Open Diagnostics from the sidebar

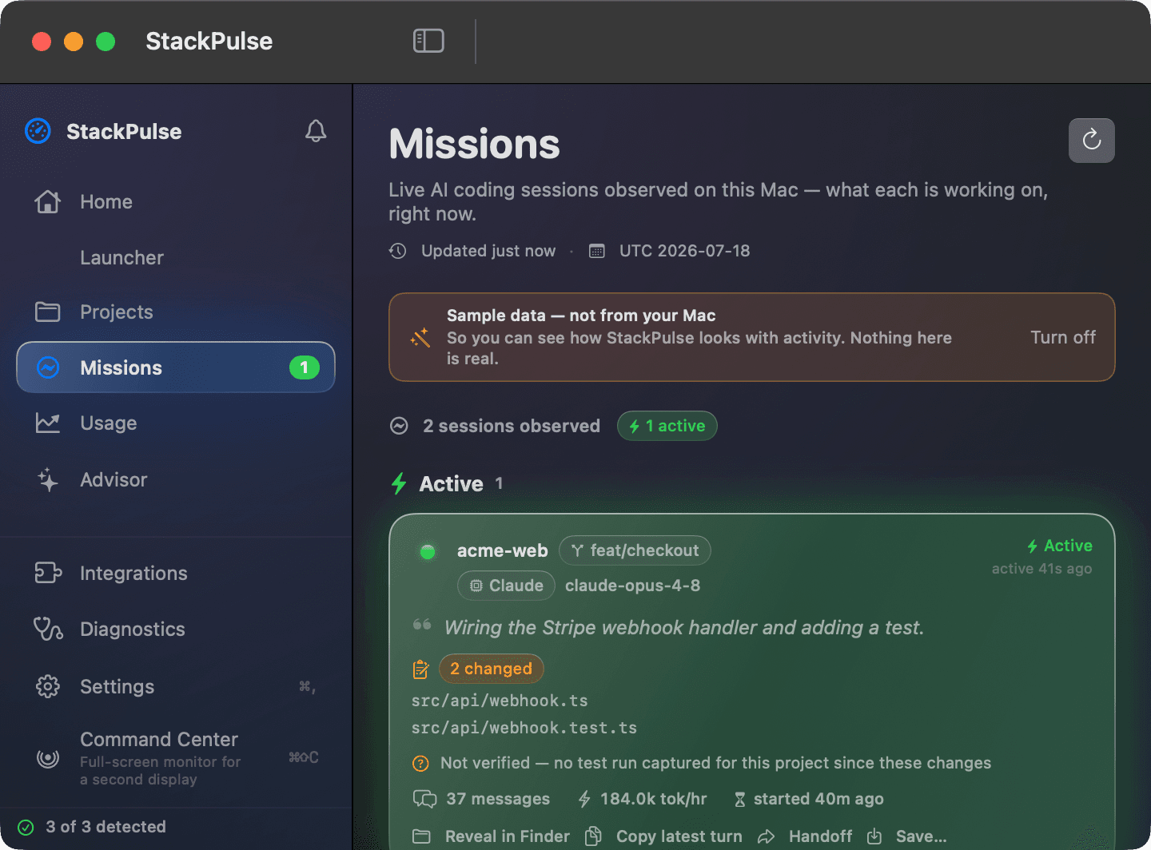coord(176,629)
